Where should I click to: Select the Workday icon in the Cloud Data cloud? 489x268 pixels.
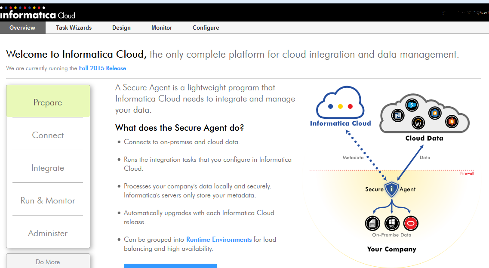(418, 123)
